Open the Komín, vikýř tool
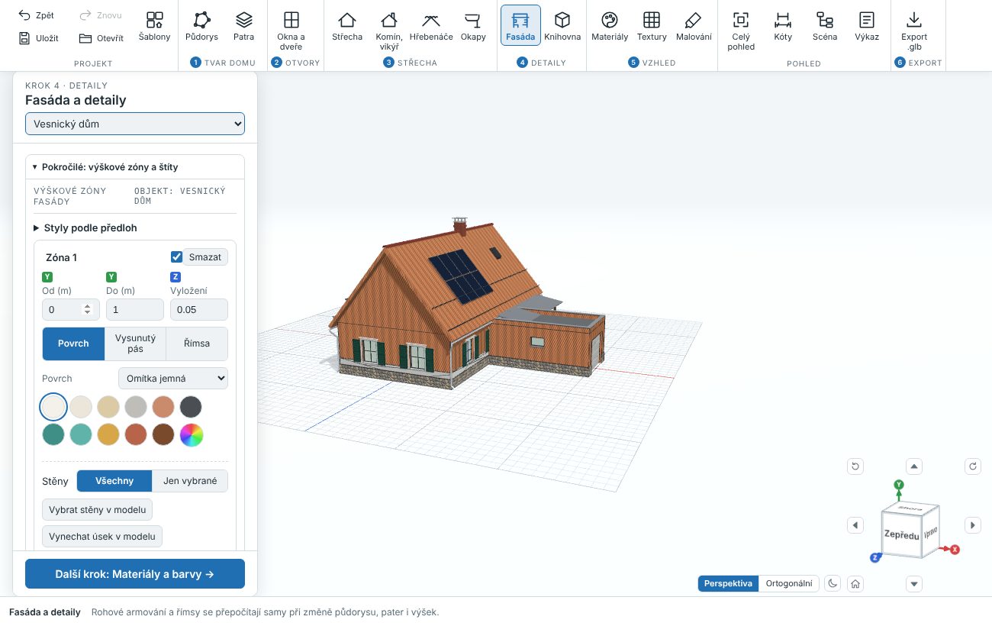Viewport: 992px width, 626px height. [x=389, y=31]
